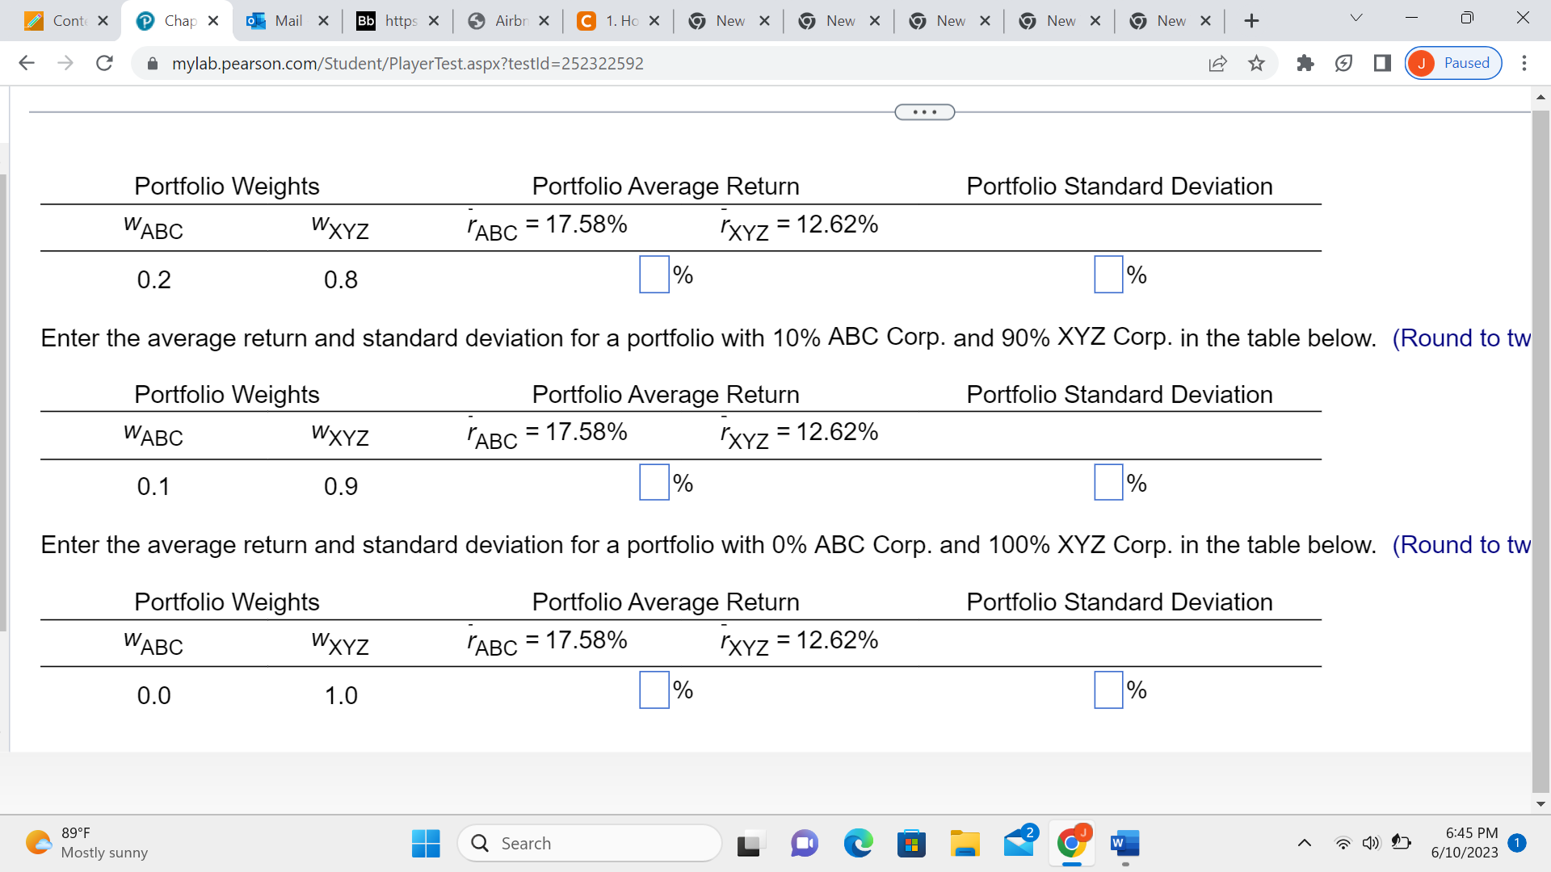Bookmark this page with star icon
The width and height of the screenshot is (1551, 872).
[x=1256, y=63]
